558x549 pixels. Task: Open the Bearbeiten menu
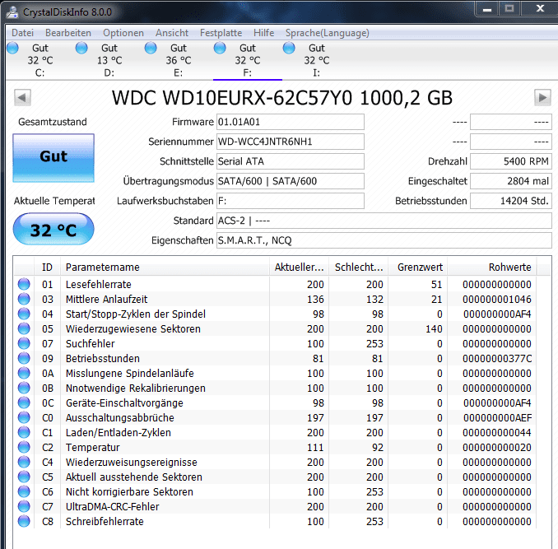tap(68, 33)
